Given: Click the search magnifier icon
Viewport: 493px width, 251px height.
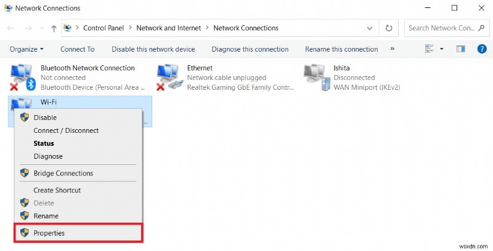Looking at the screenshot, I should point(481,28).
